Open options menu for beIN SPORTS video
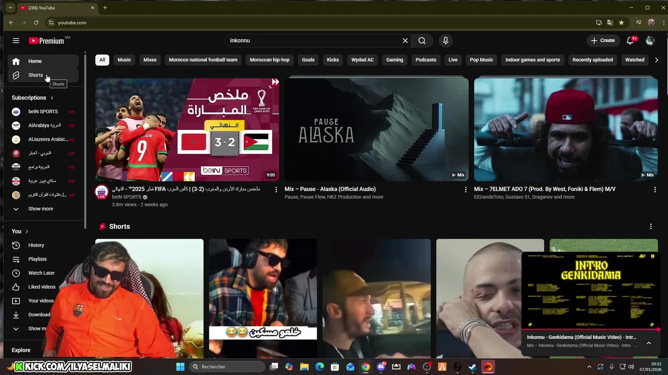 [276, 190]
